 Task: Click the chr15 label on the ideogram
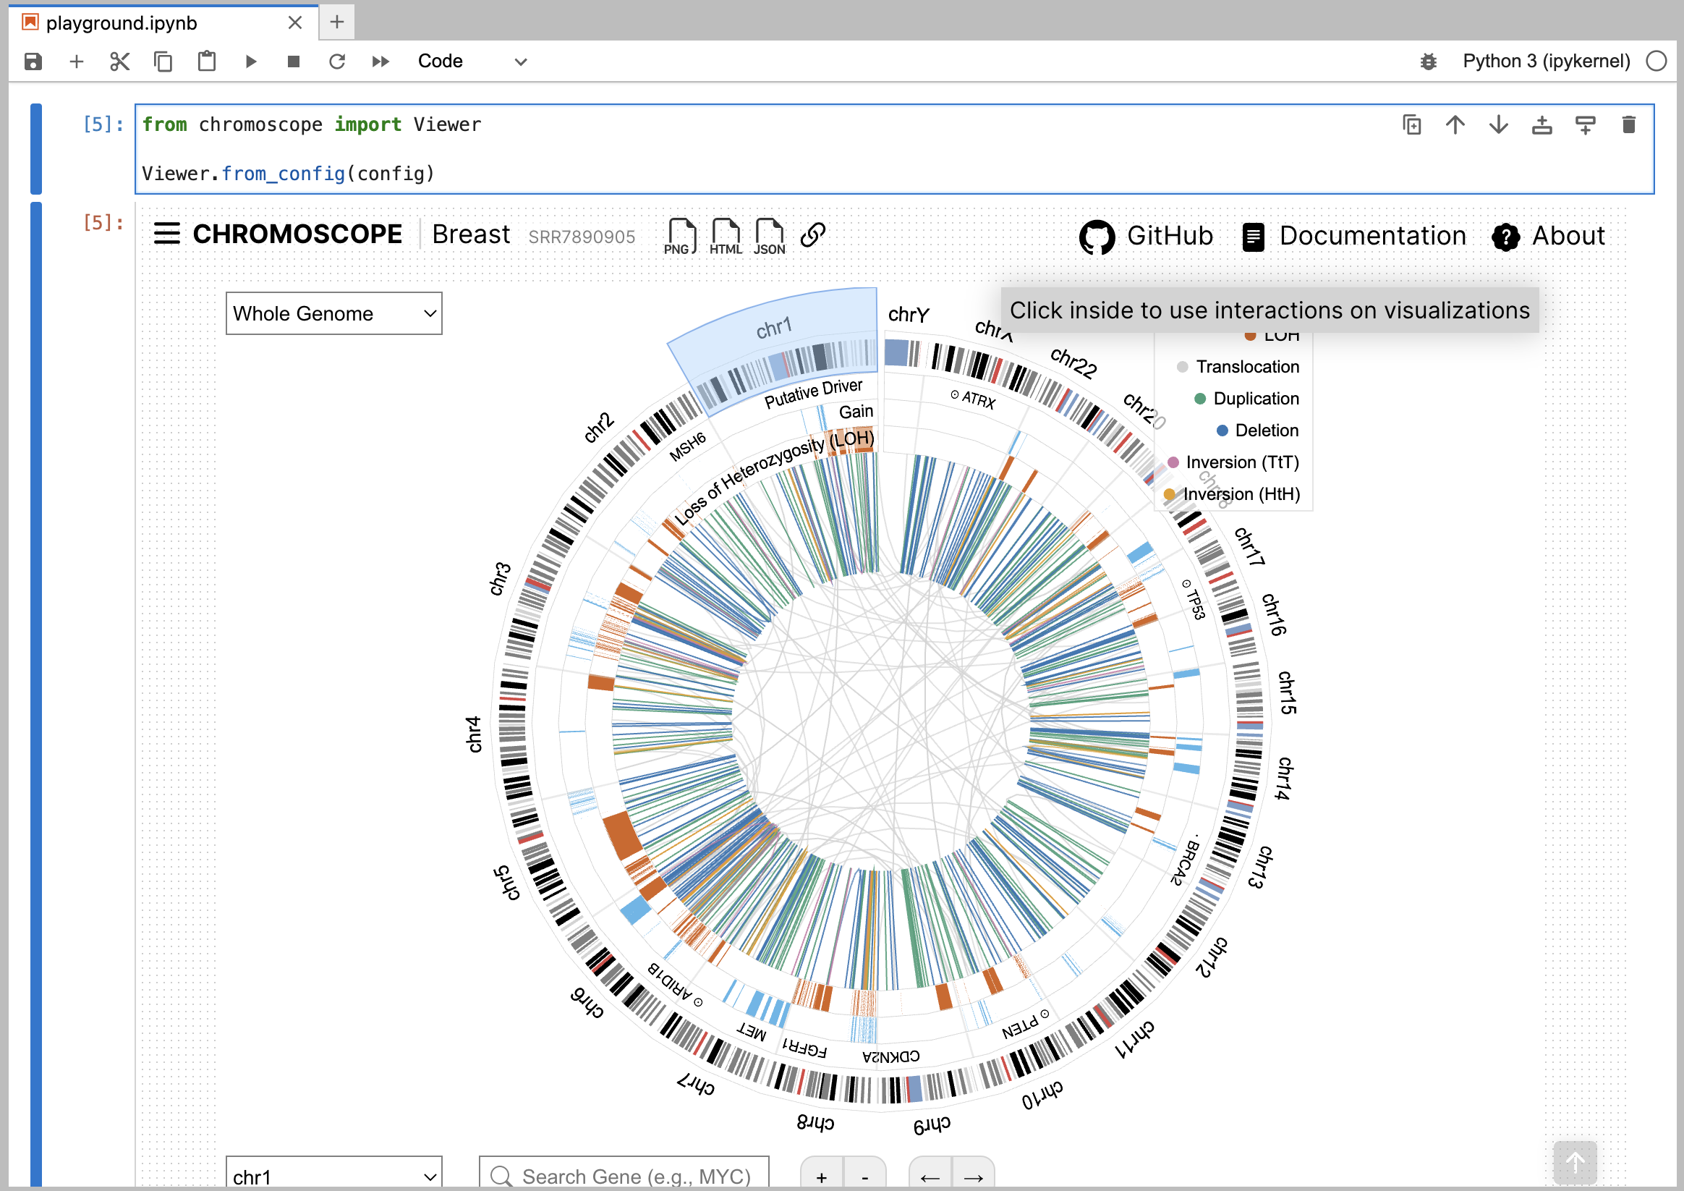click(x=1287, y=692)
